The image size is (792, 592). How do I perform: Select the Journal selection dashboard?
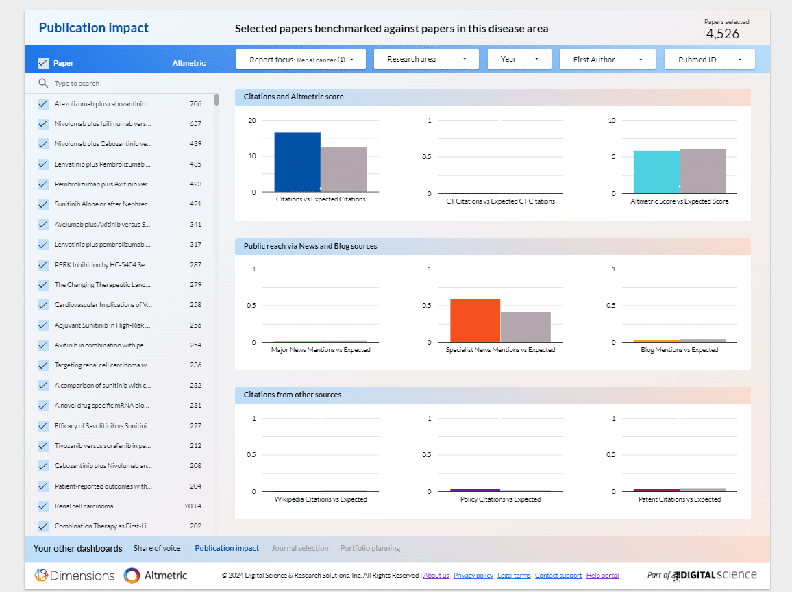coord(300,548)
